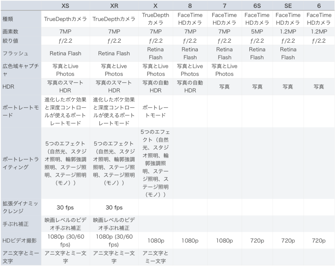Click 写真とLive Photos cell for XR
Image resolution: width=335 pixels, height=266 pixels.
(114, 70)
